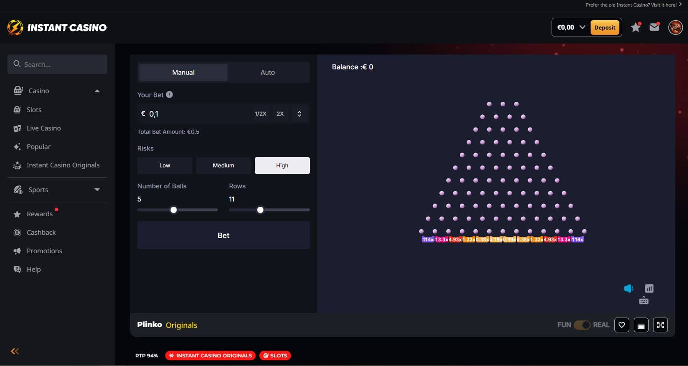Click the Live Casino cards icon
Image resolution: width=688 pixels, height=366 pixels.
pyautogui.click(x=17, y=128)
